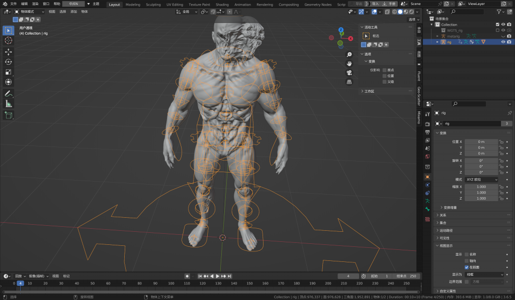This screenshot has width=515, height=300.
Task: Uncheck the 在前面 (In Front) checkbox
Action: (467, 267)
